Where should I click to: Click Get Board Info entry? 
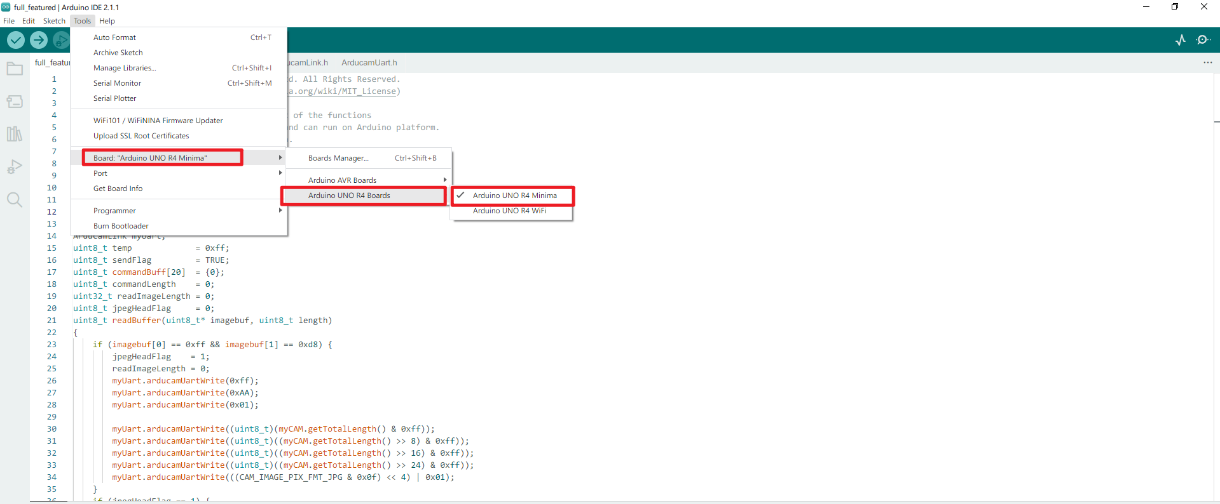(179, 189)
